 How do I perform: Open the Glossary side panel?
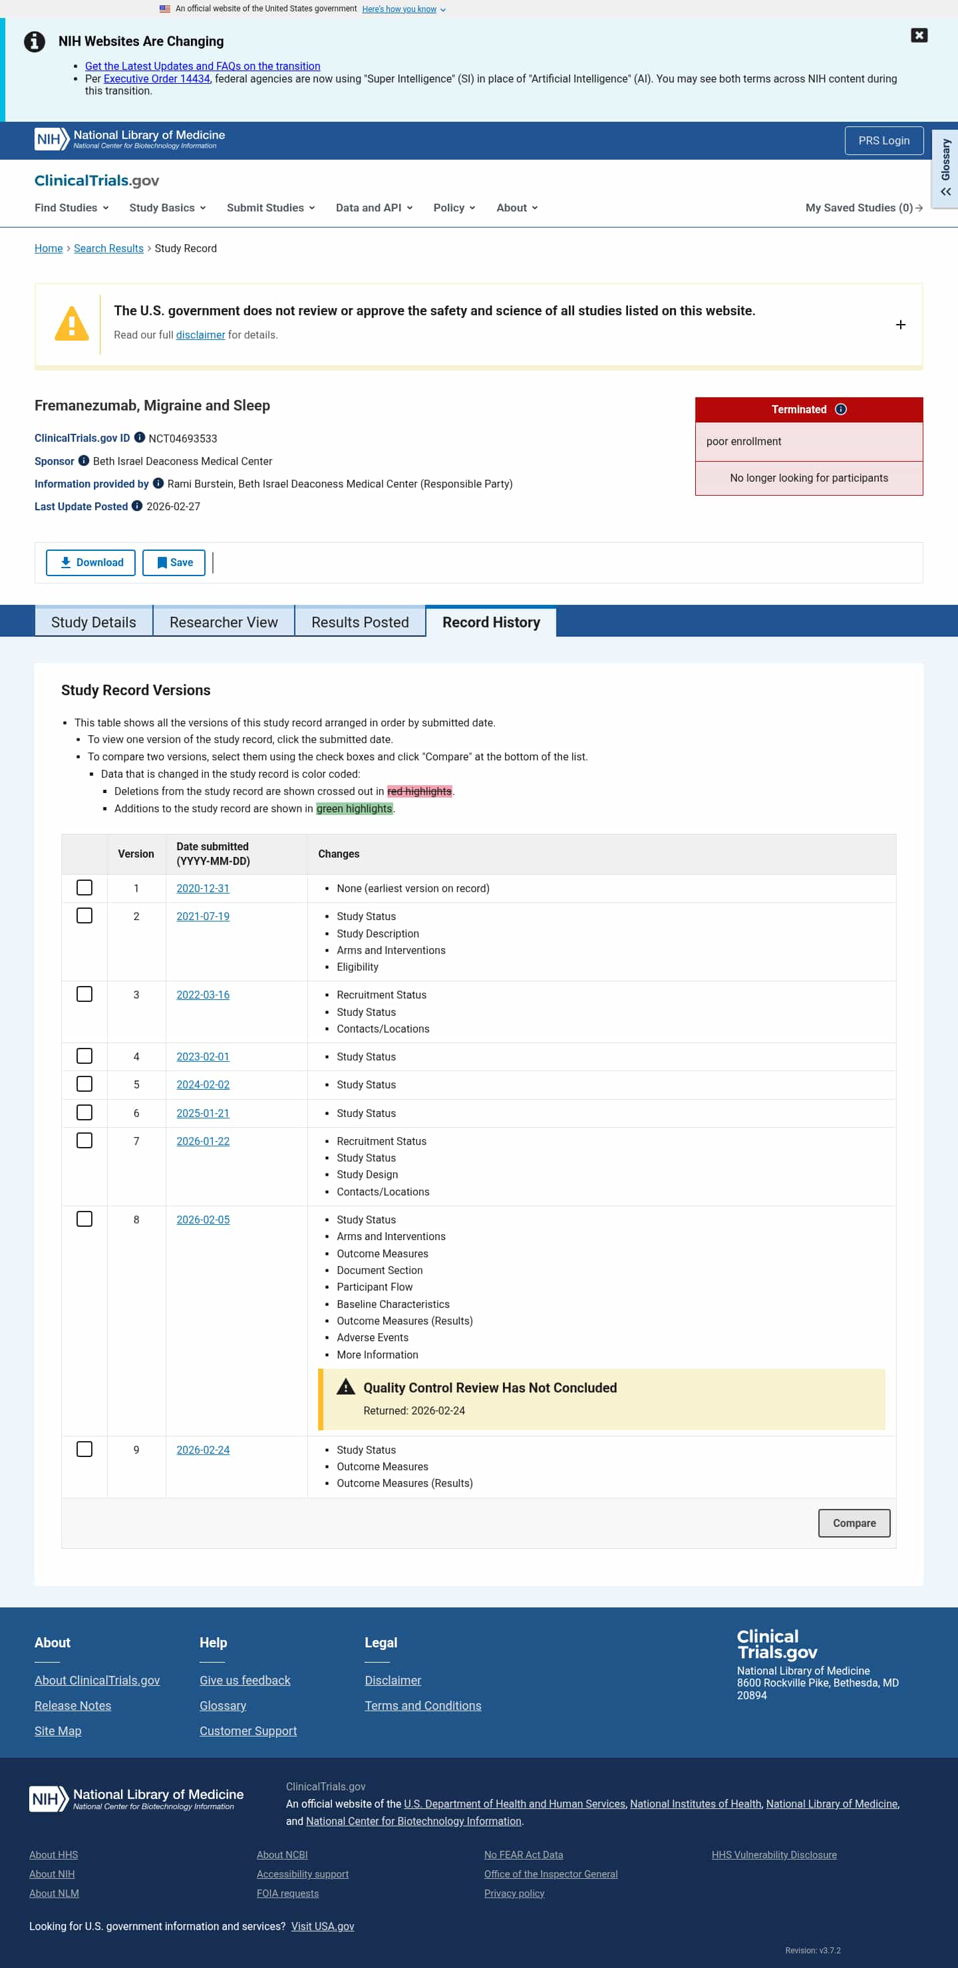[x=946, y=168]
